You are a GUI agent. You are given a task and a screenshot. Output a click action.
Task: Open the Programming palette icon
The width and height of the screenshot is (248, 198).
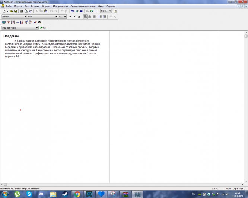[31, 22]
